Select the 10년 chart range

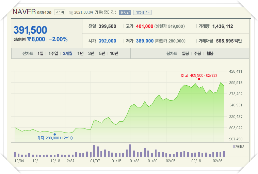pyautogui.click(x=114, y=53)
